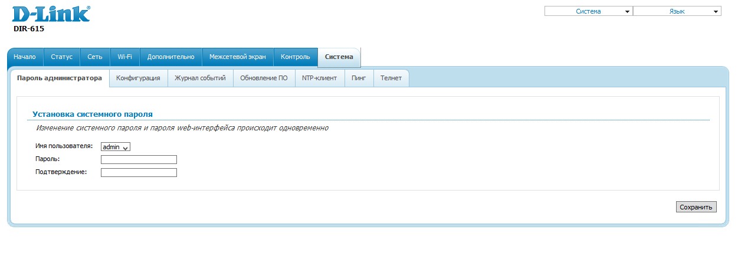Open the Система dropdown at top right

pyautogui.click(x=588, y=11)
